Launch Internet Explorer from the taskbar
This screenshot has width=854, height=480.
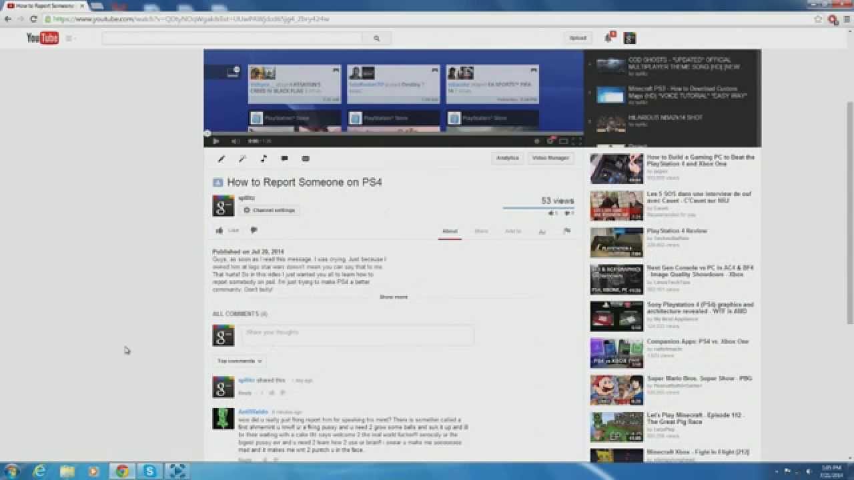40,471
